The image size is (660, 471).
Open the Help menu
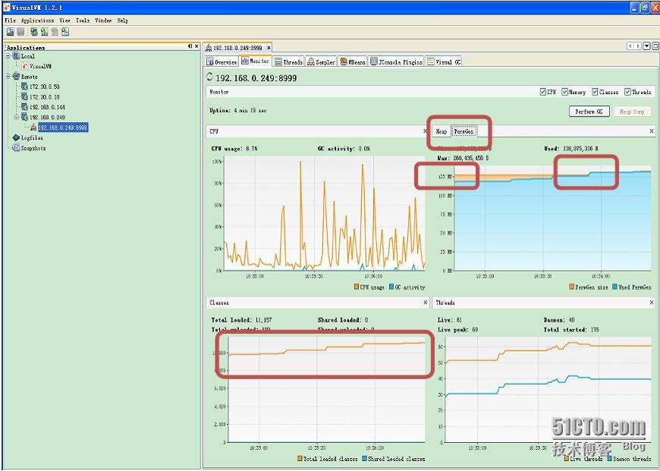122,20
